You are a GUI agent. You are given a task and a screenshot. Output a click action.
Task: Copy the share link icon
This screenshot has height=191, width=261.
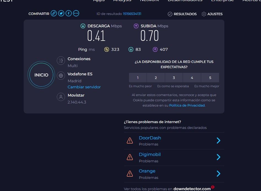54,14
